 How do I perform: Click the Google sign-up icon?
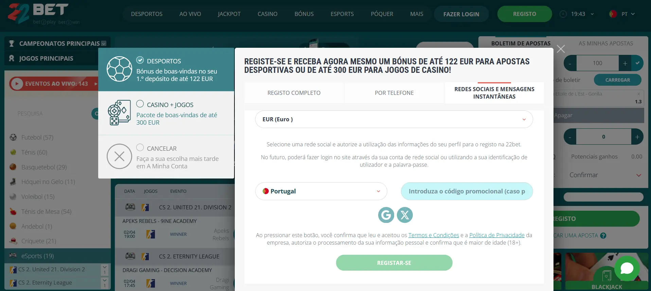click(x=386, y=215)
